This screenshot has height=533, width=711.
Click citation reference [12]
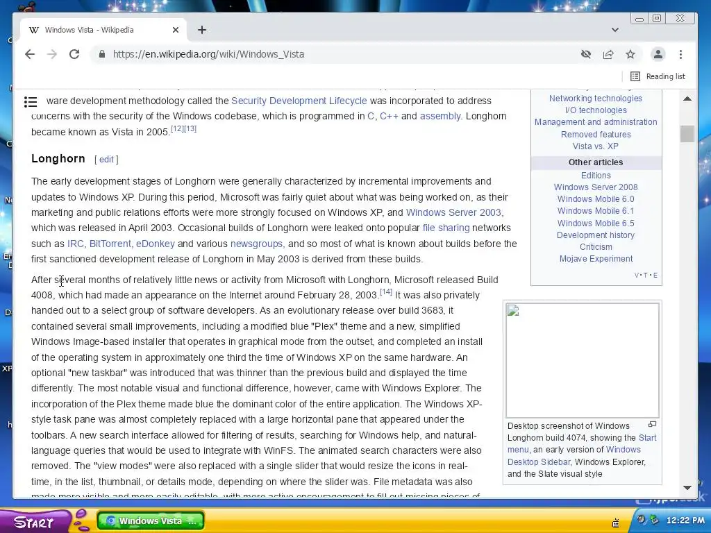click(x=177, y=128)
